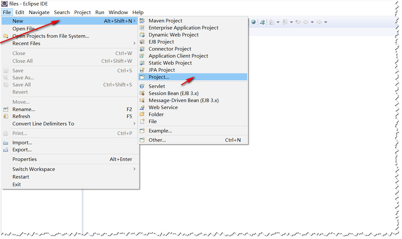This screenshot has height=239, width=402.
Task: Navigate Forward using the toolbar arrow icon
Action: click(x=319, y=22)
